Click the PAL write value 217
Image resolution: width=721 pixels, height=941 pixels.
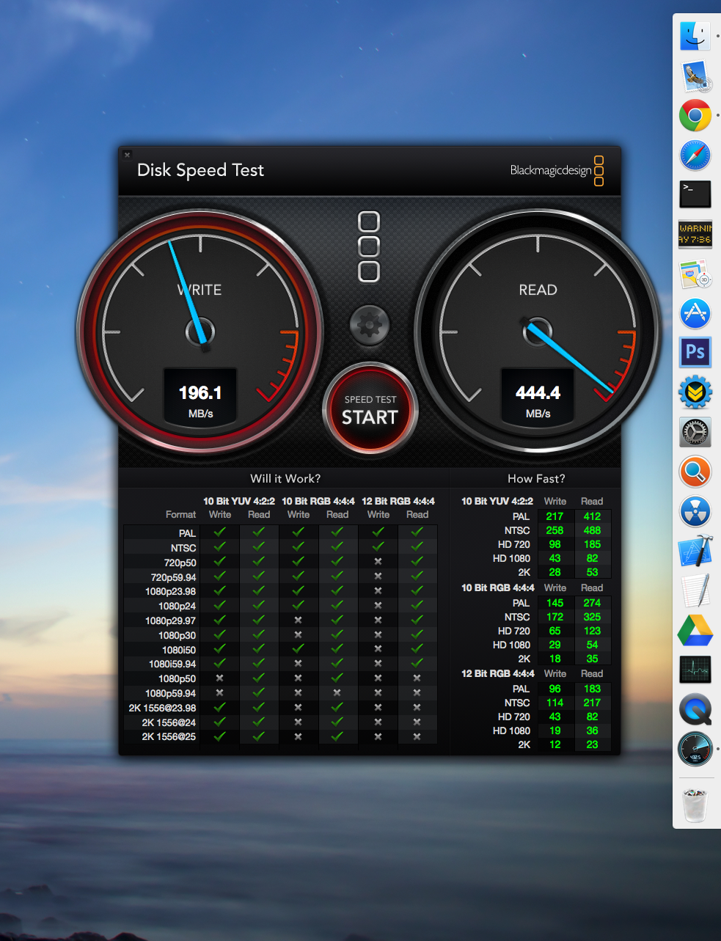click(555, 516)
